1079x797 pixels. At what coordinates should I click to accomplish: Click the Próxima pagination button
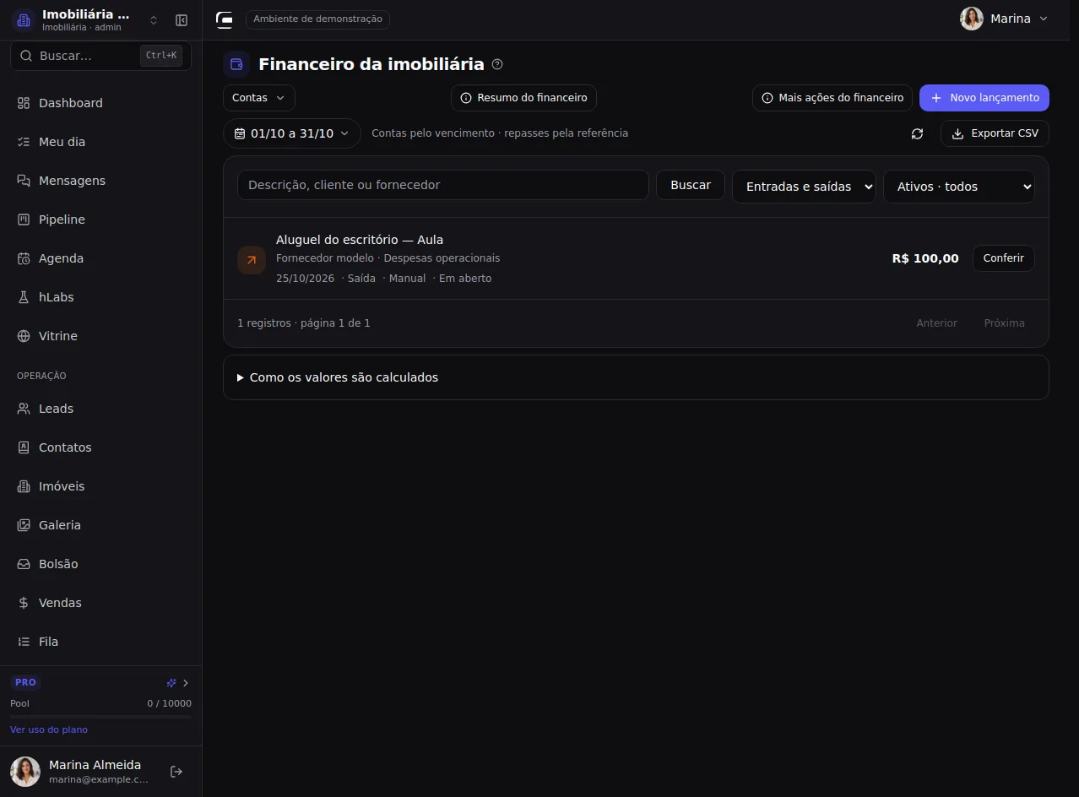pyautogui.click(x=1005, y=323)
